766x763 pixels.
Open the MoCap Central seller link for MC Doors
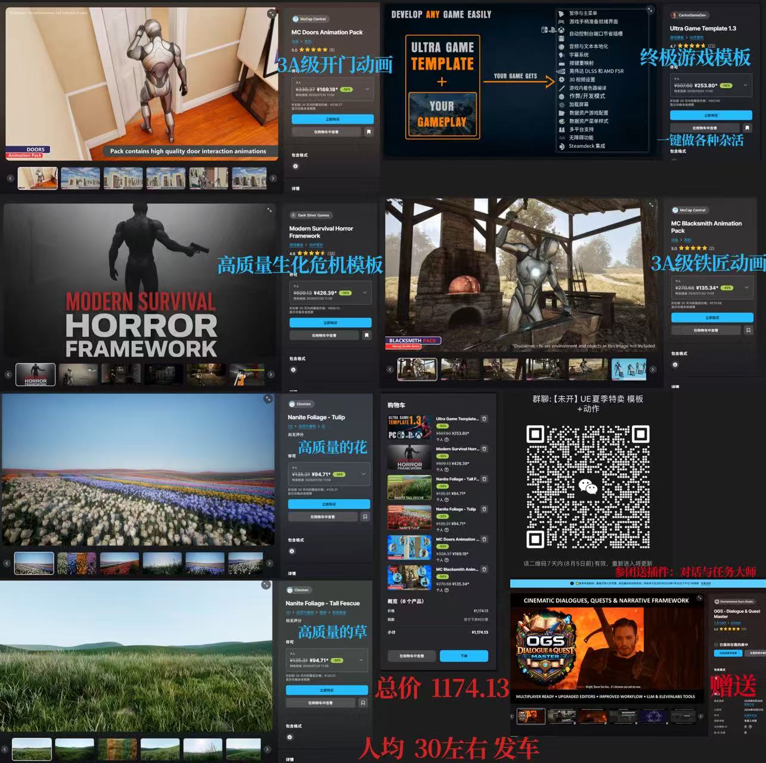[309, 19]
